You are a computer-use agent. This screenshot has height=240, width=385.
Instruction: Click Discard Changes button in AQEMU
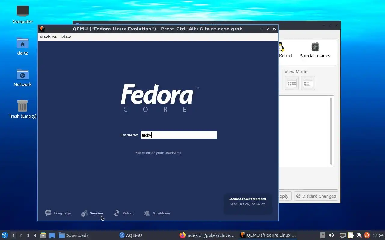pyautogui.click(x=316, y=196)
